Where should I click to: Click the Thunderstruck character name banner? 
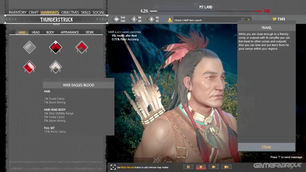[57, 19]
